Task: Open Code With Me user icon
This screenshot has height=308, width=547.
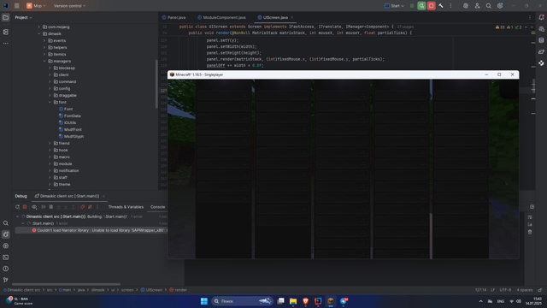Action: 477,6
